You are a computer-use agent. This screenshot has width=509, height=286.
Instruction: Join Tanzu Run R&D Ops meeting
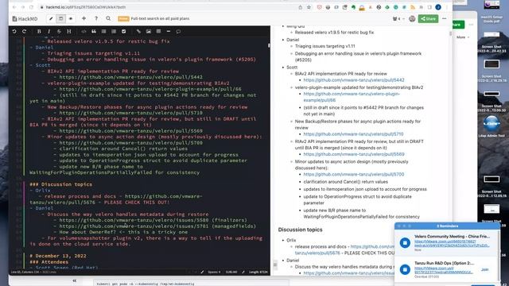484,269
